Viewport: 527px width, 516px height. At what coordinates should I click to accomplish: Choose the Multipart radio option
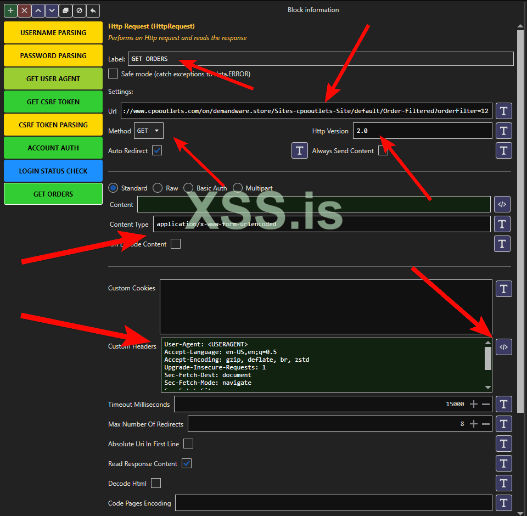[x=238, y=188]
